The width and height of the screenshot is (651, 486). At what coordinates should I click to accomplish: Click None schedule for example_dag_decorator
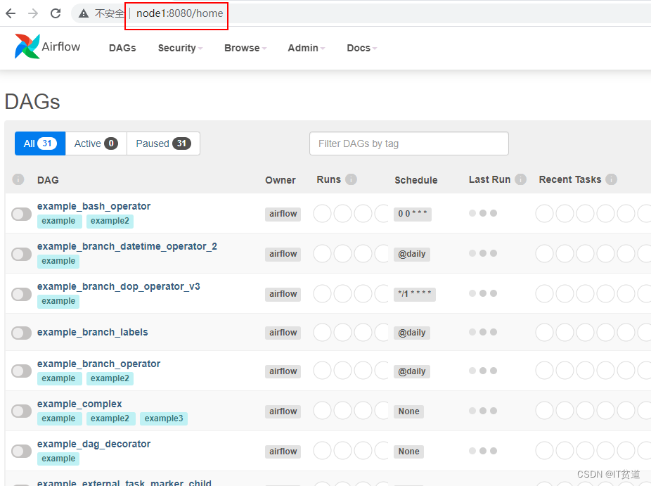click(409, 452)
